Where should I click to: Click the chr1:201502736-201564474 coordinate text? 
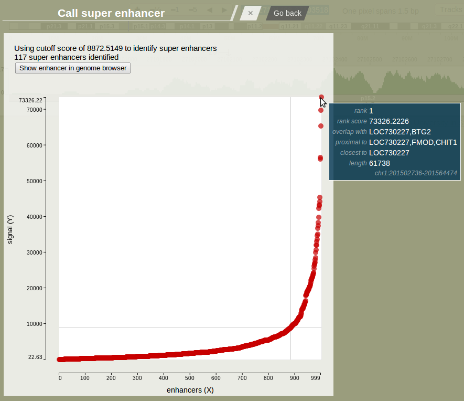point(416,173)
